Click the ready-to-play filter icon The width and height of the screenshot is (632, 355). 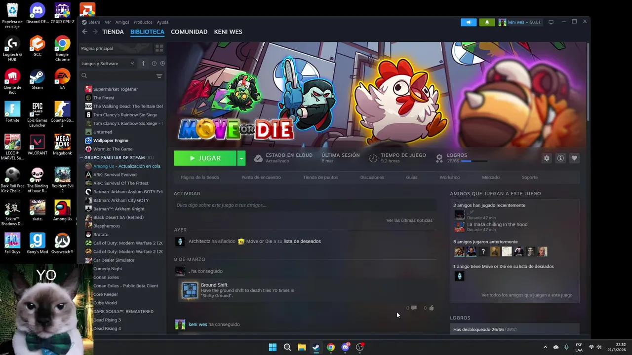[x=162, y=63]
